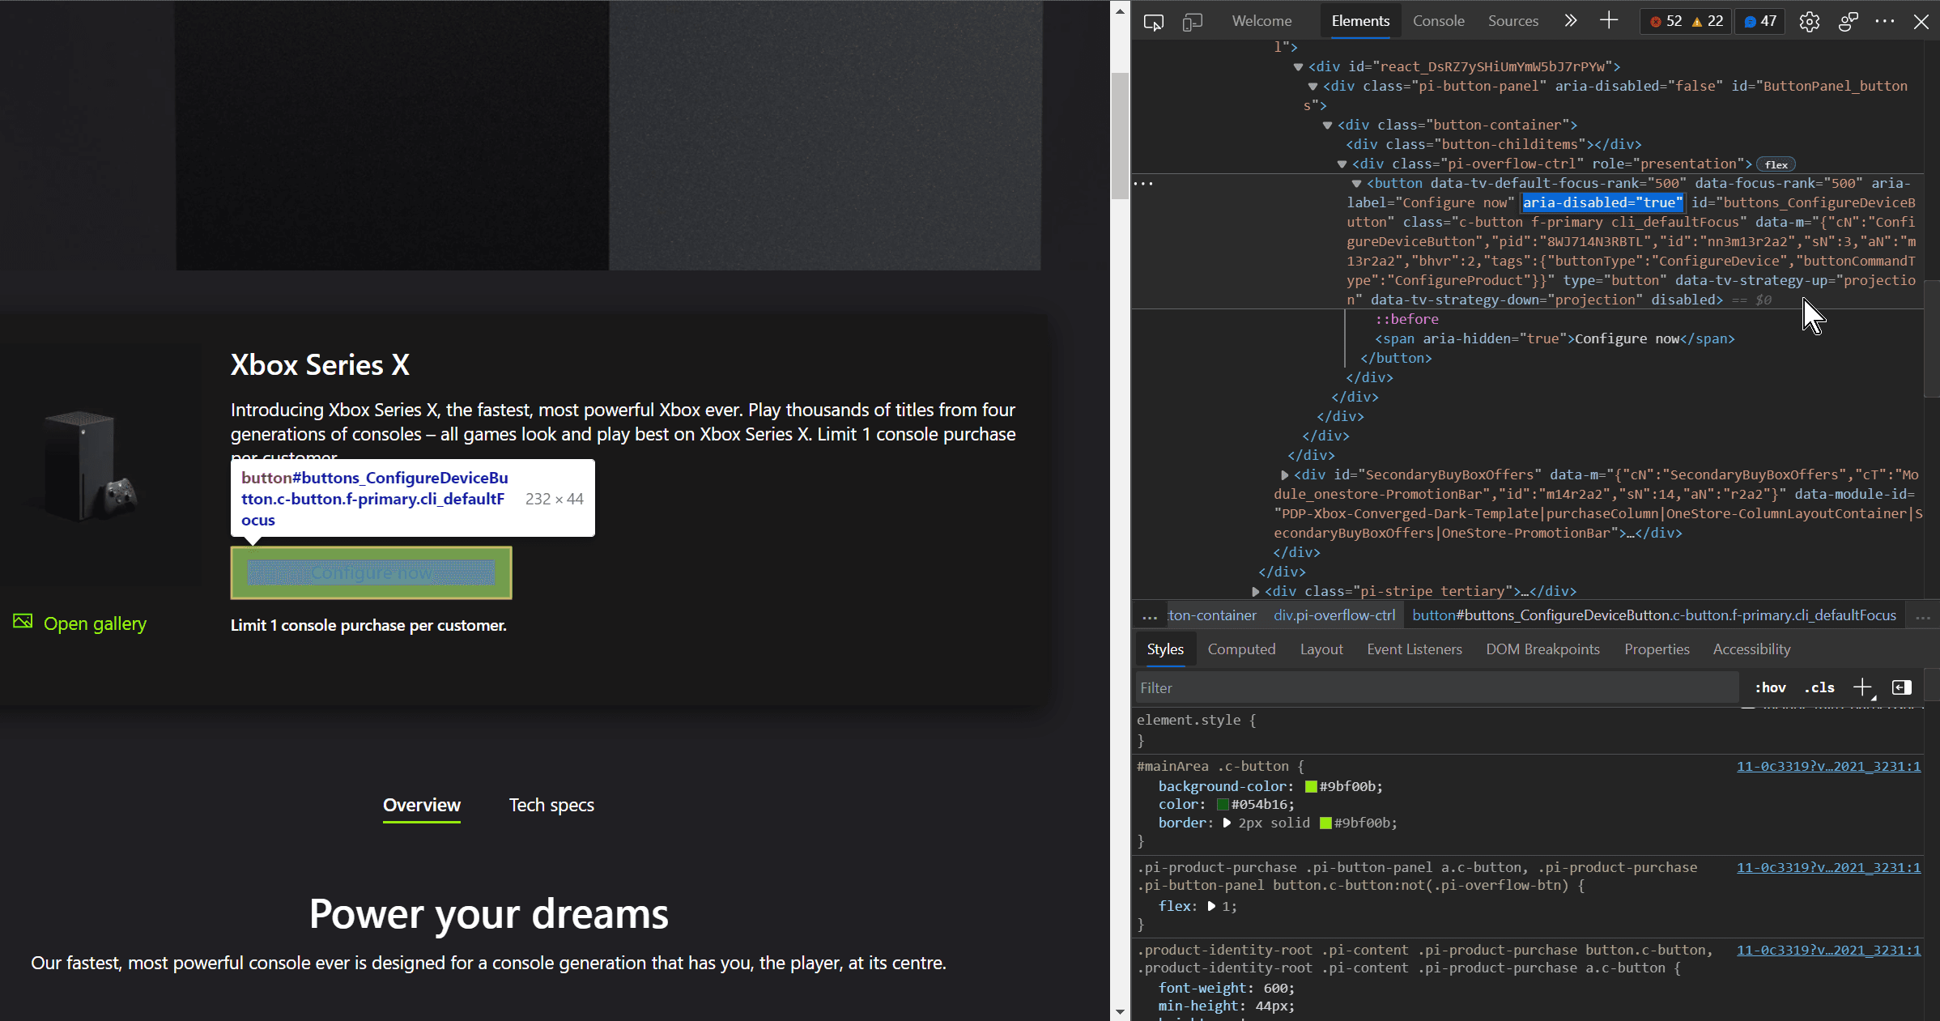Open the DOM Breakpoints tab
The height and width of the screenshot is (1021, 1940).
click(1542, 649)
